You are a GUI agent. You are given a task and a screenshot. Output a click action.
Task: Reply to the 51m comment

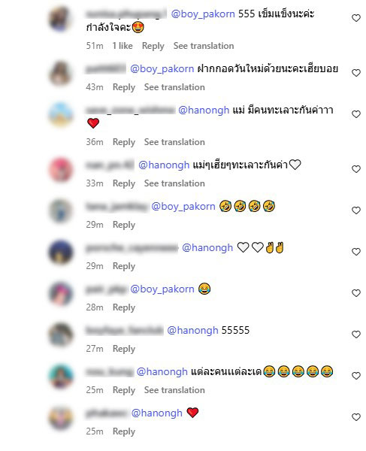click(153, 46)
